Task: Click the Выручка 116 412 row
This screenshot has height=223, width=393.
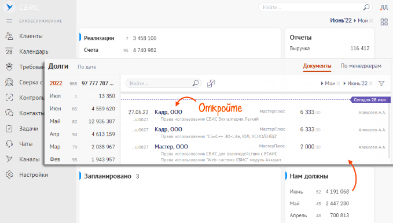Action: pos(329,49)
